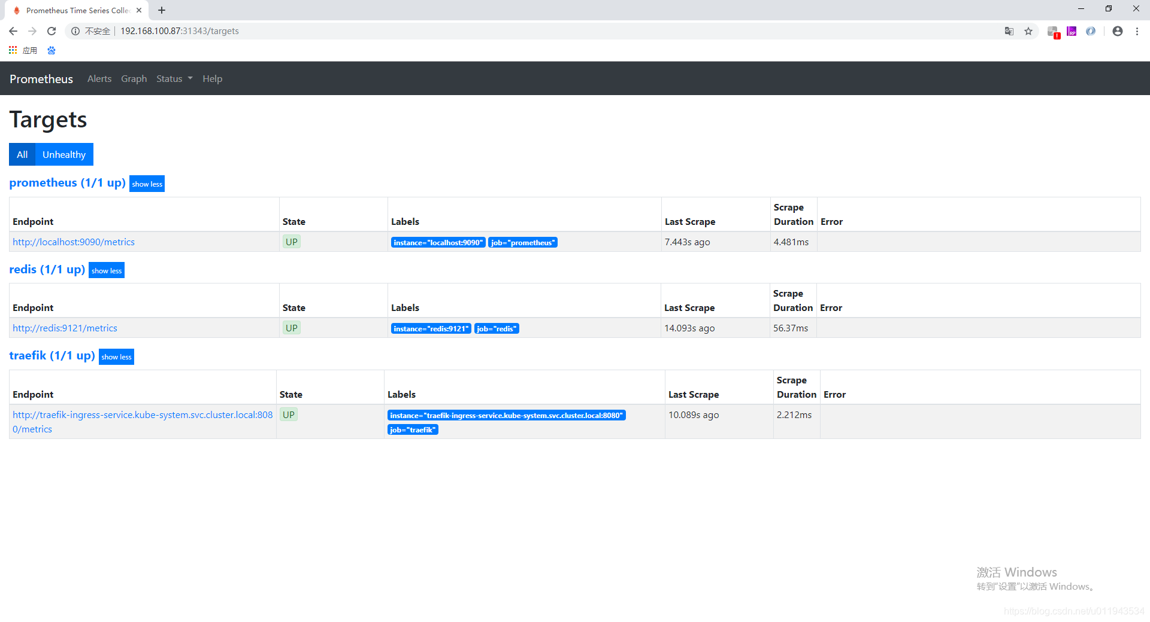
Task: Open the blue circular extension icon
Action: pyautogui.click(x=1091, y=31)
